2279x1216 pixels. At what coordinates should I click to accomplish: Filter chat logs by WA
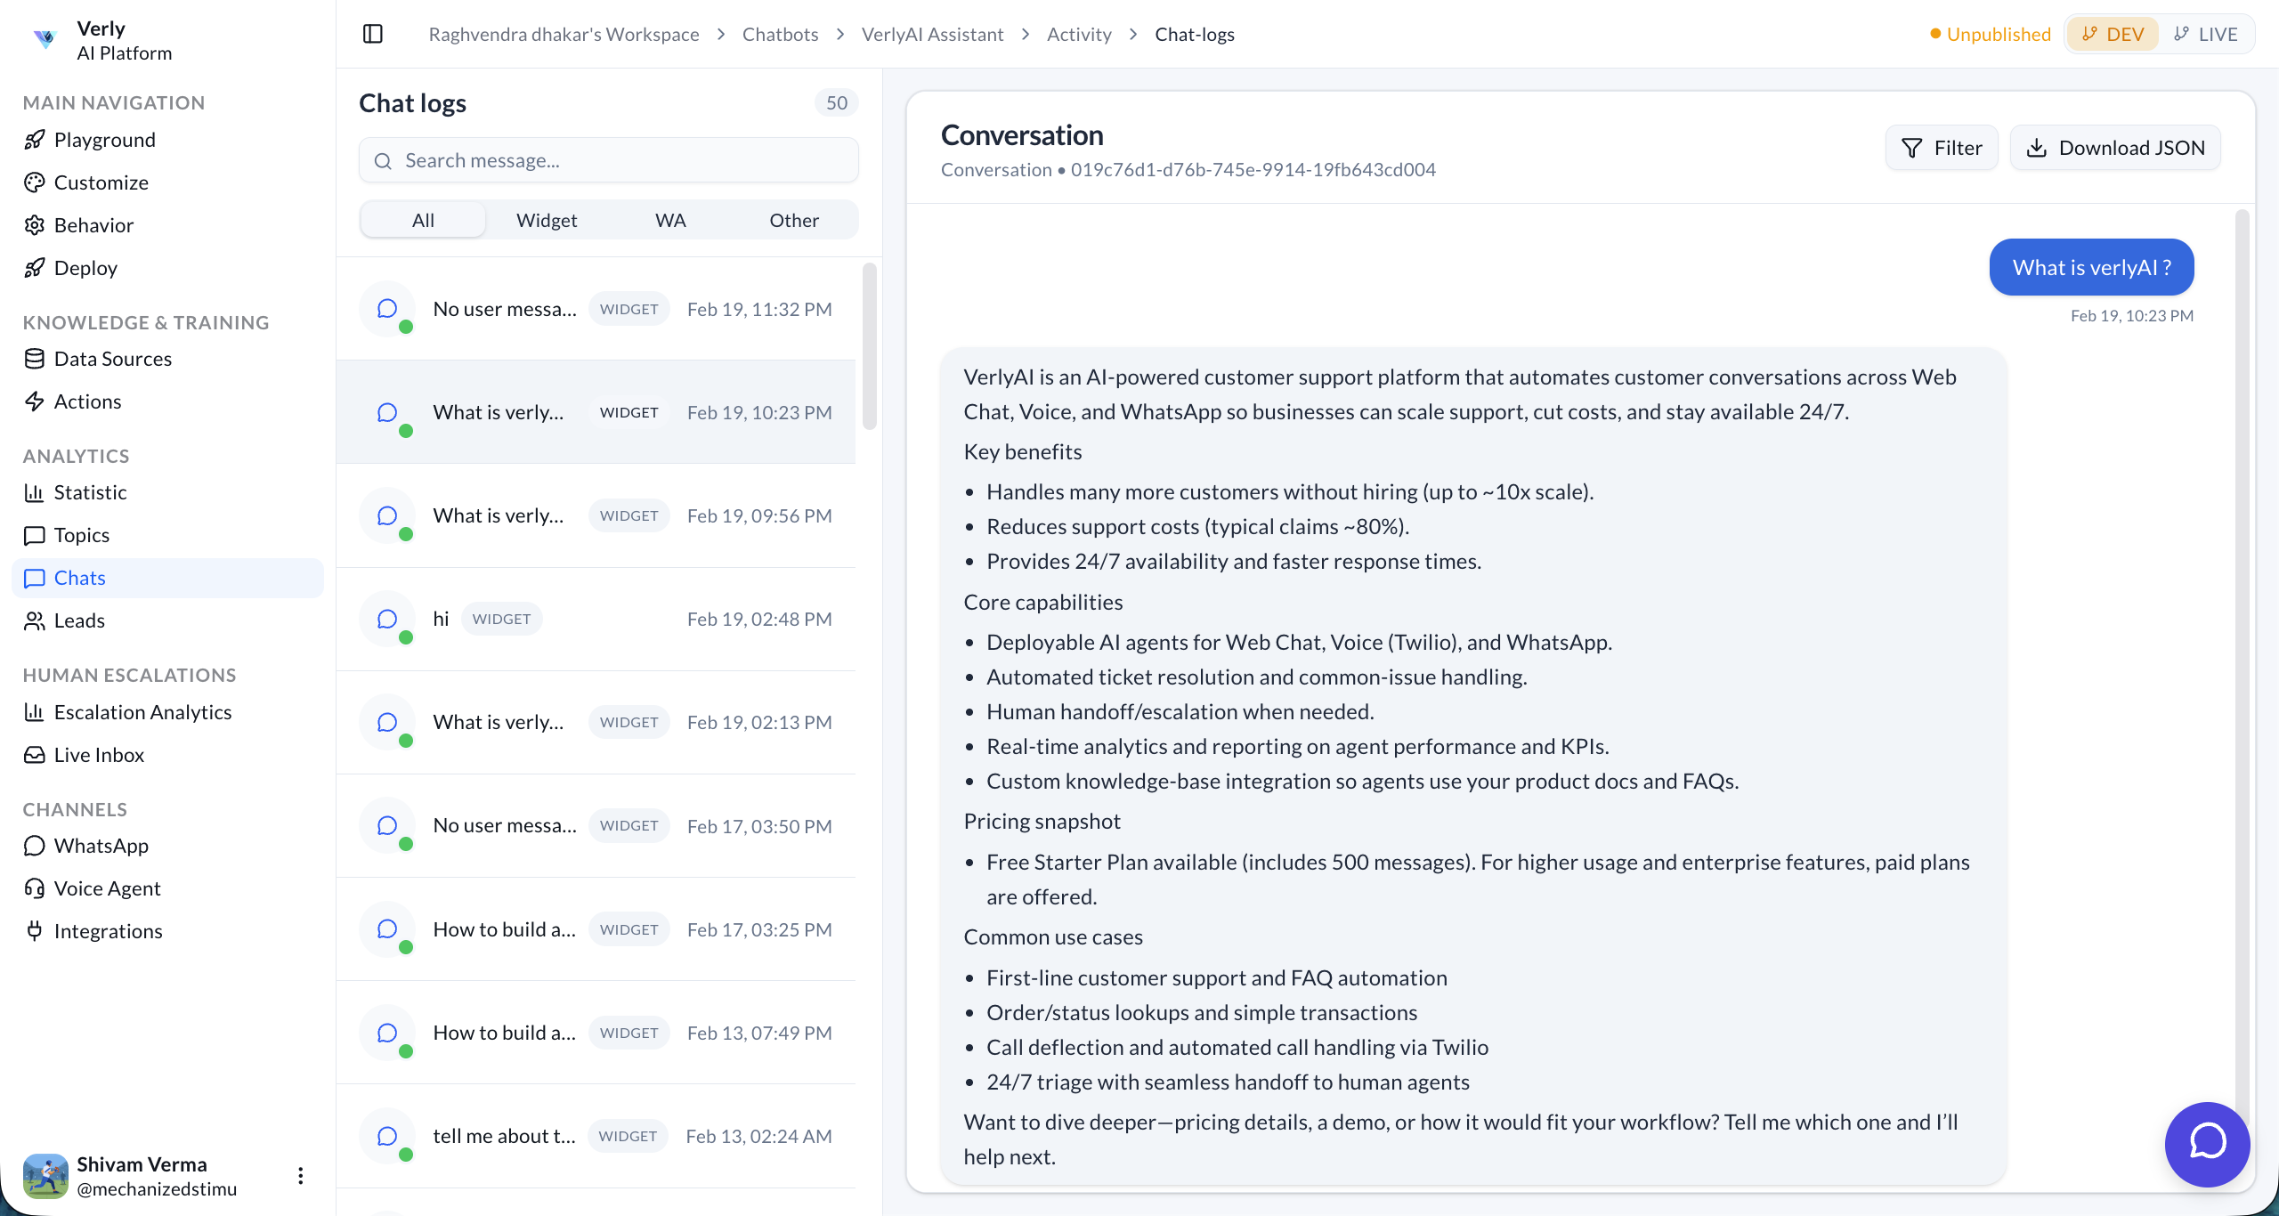(x=670, y=220)
